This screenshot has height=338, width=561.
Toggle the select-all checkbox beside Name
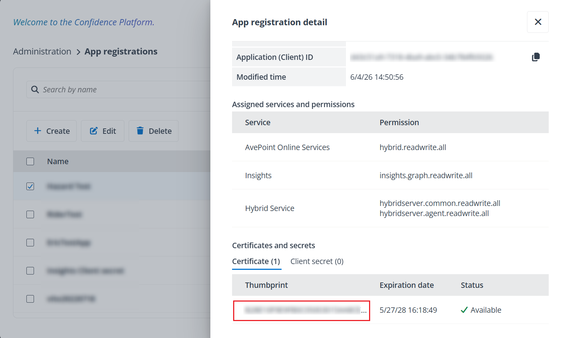[x=30, y=161]
